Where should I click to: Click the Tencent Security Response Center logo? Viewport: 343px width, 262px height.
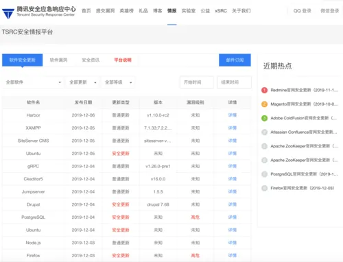[39, 12]
